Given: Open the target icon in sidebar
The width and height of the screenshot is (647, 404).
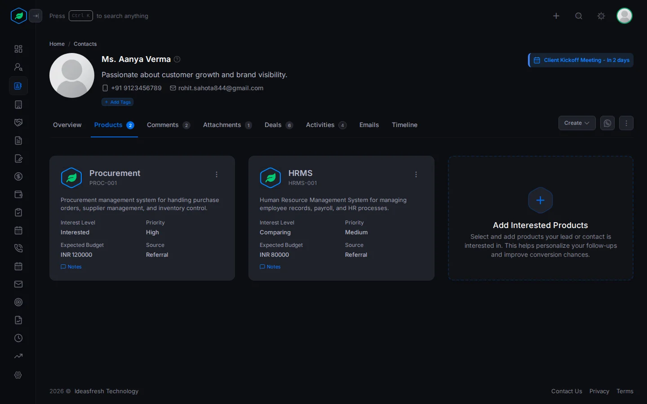Looking at the screenshot, I should click(x=18, y=302).
